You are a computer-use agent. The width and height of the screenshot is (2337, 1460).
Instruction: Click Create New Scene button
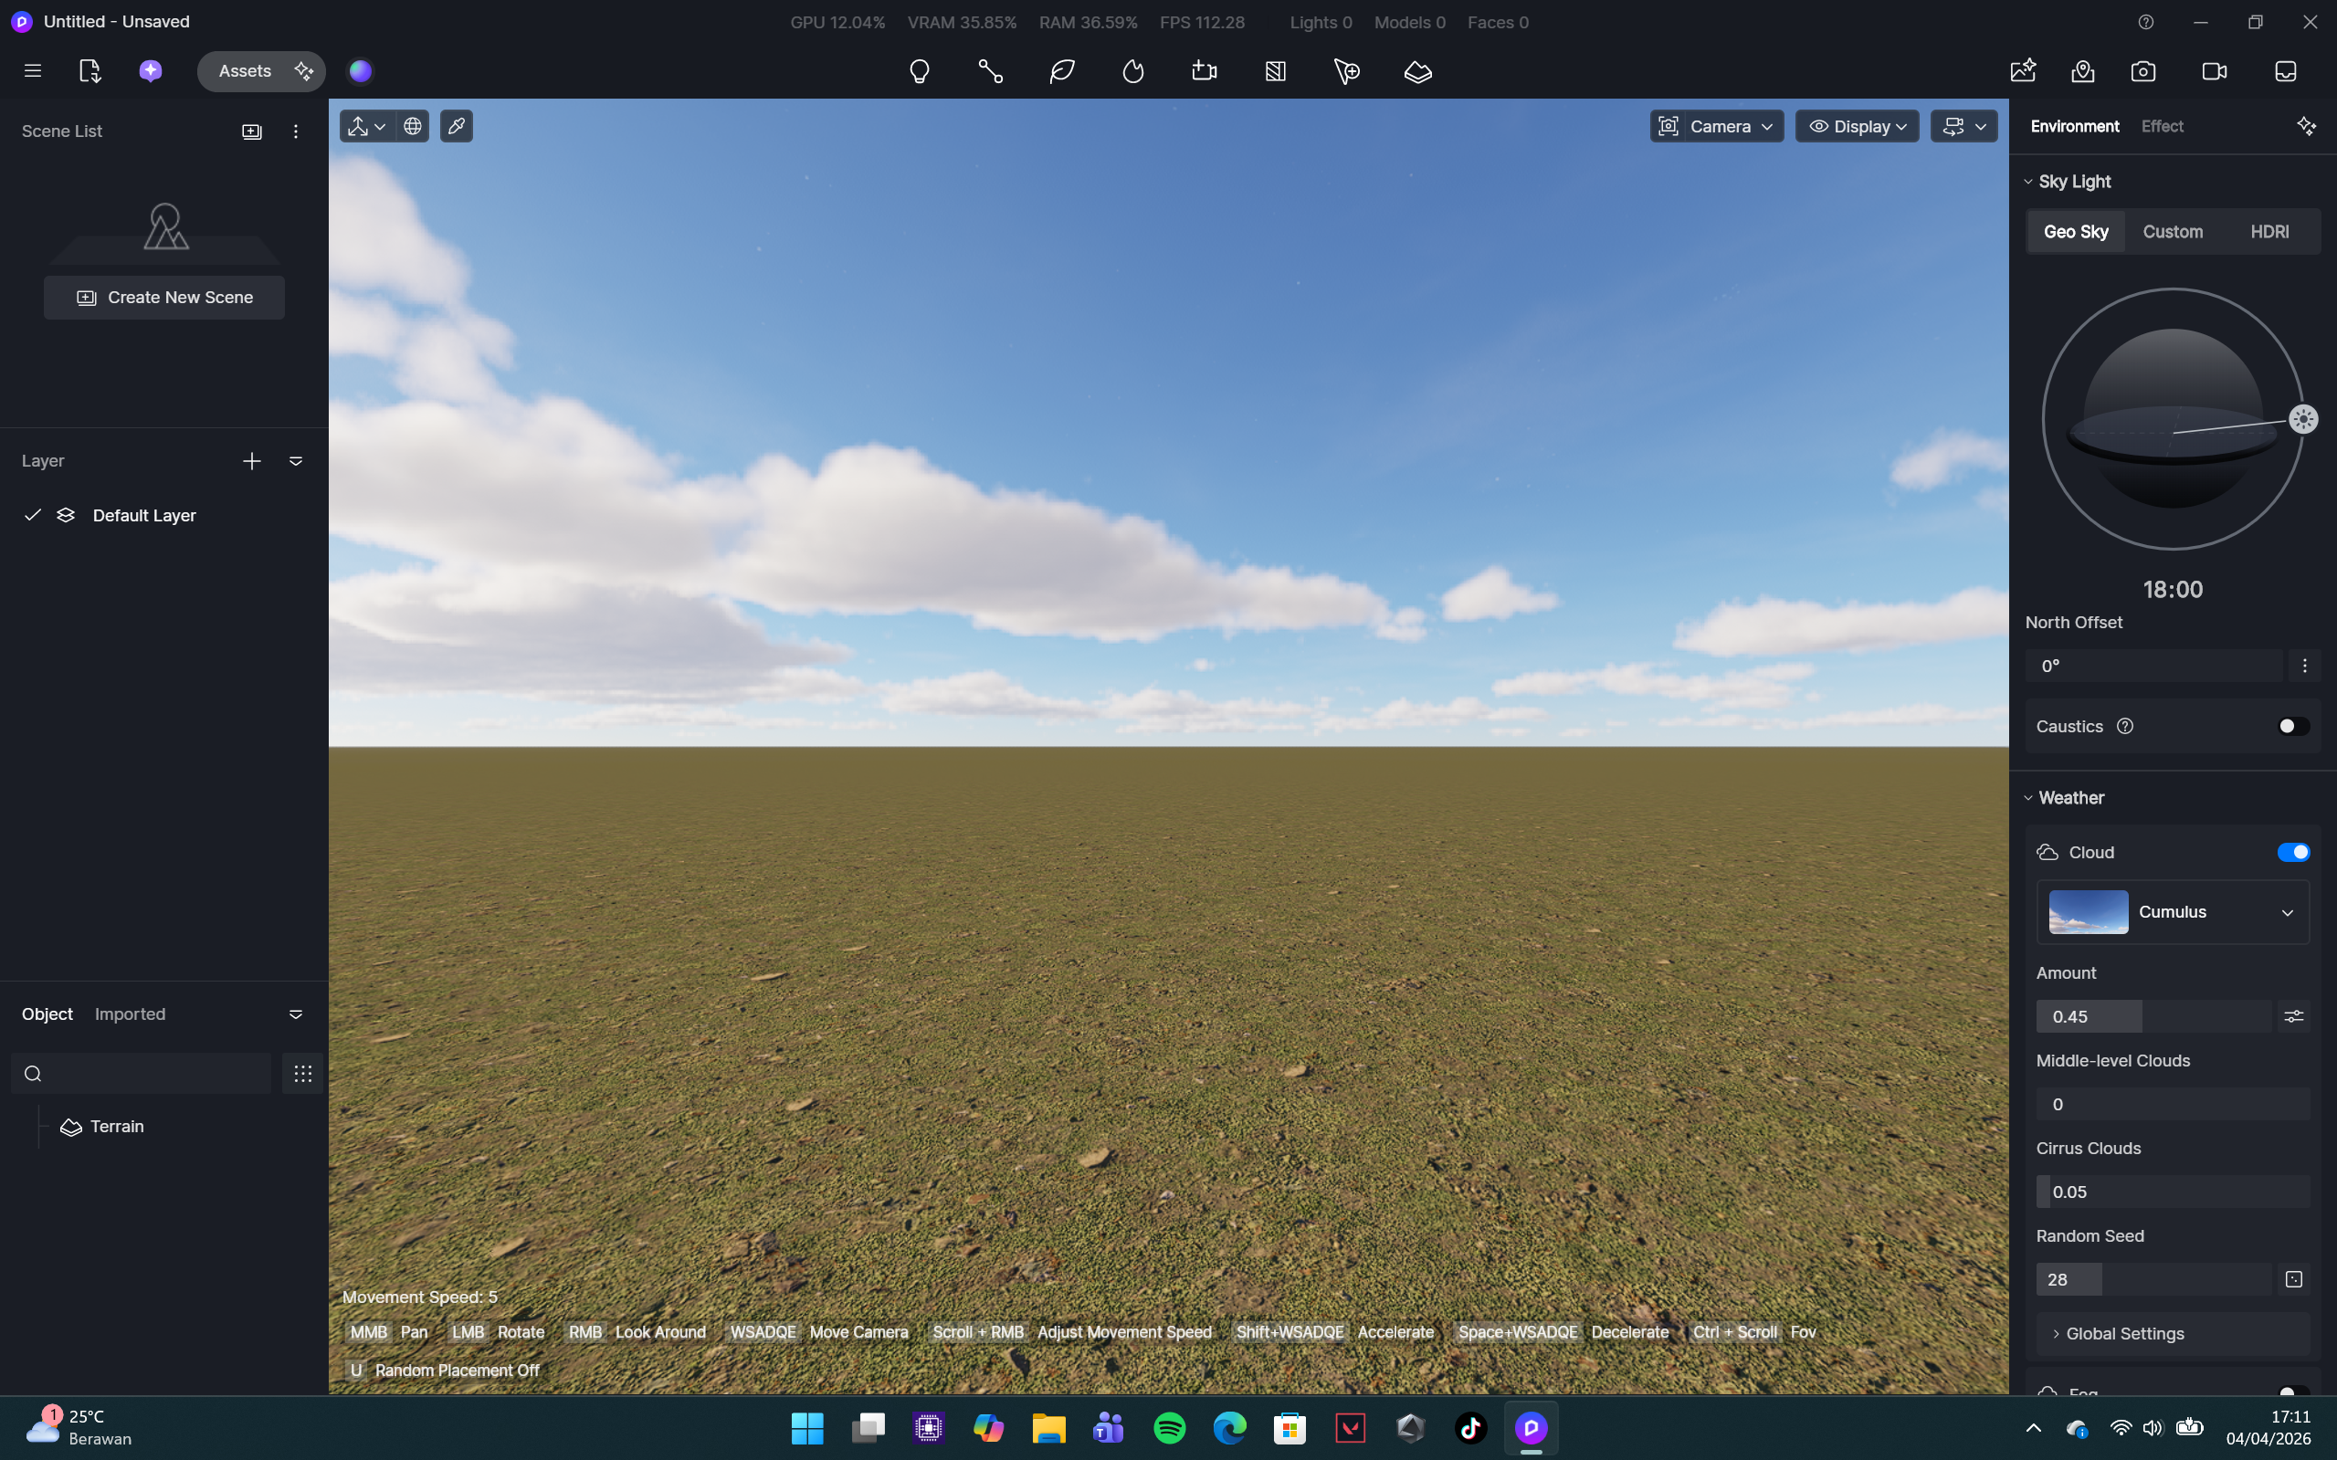164,298
